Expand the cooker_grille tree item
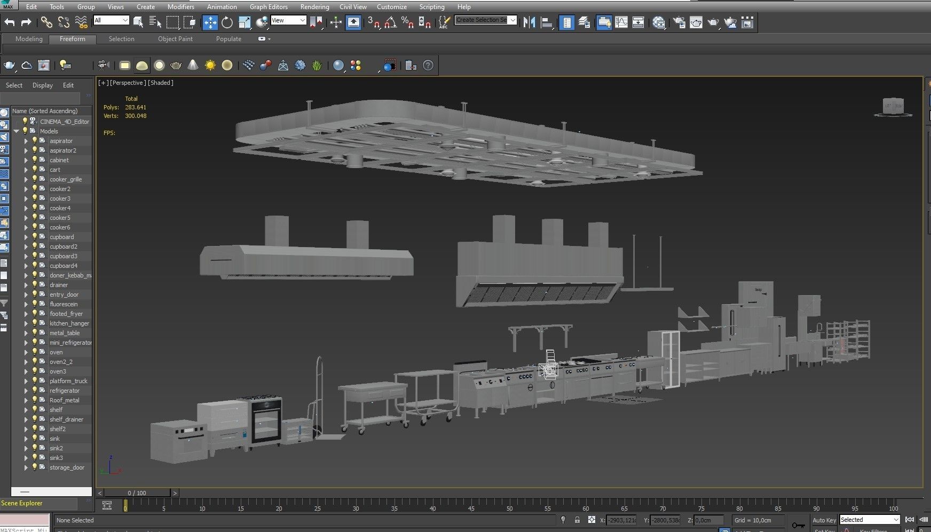The height and width of the screenshot is (532, 931). coord(26,179)
